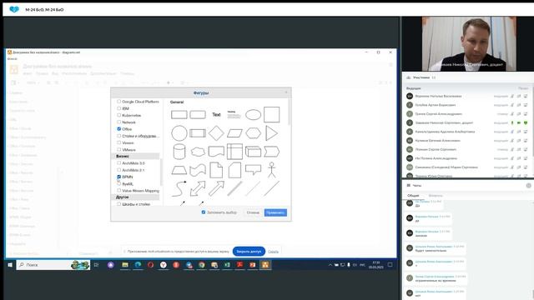
Task: Open Yandex Browser from the taskbar
Action: pyautogui.click(x=164, y=265)
